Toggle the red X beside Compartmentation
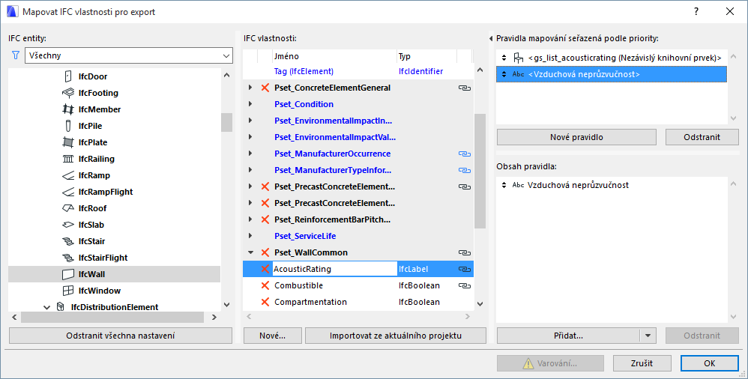748x379 pixels. (x=265, y=302)
